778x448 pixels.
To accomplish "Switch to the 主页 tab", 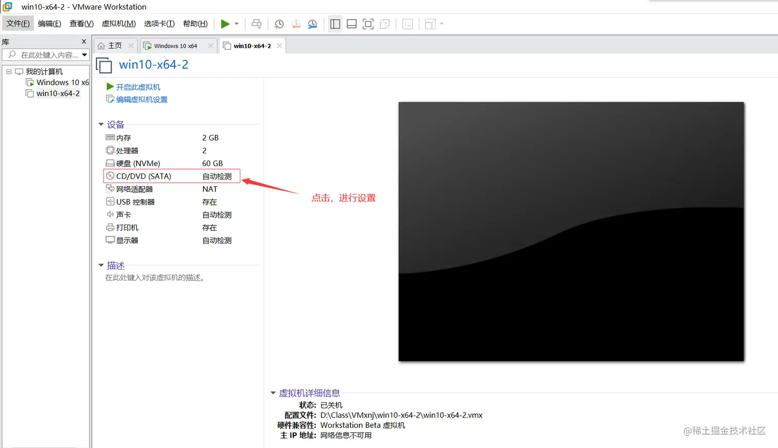I will click(115, 46).
